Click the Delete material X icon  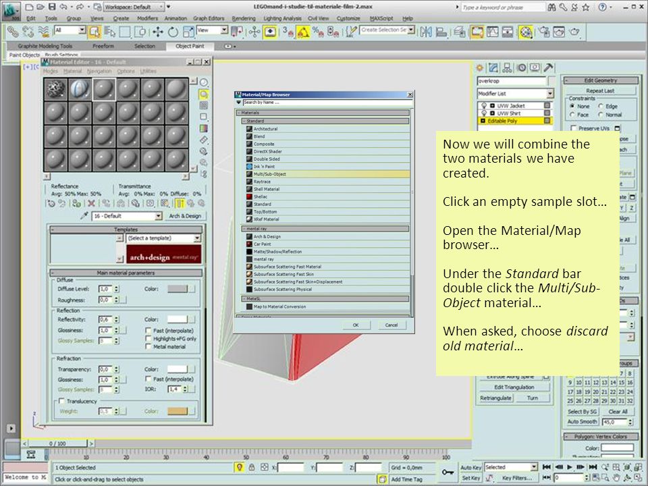91,203
